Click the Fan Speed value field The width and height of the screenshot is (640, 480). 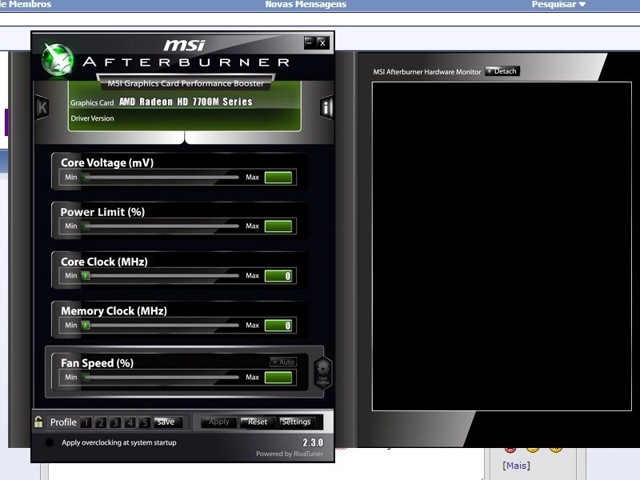click(278, 378)
